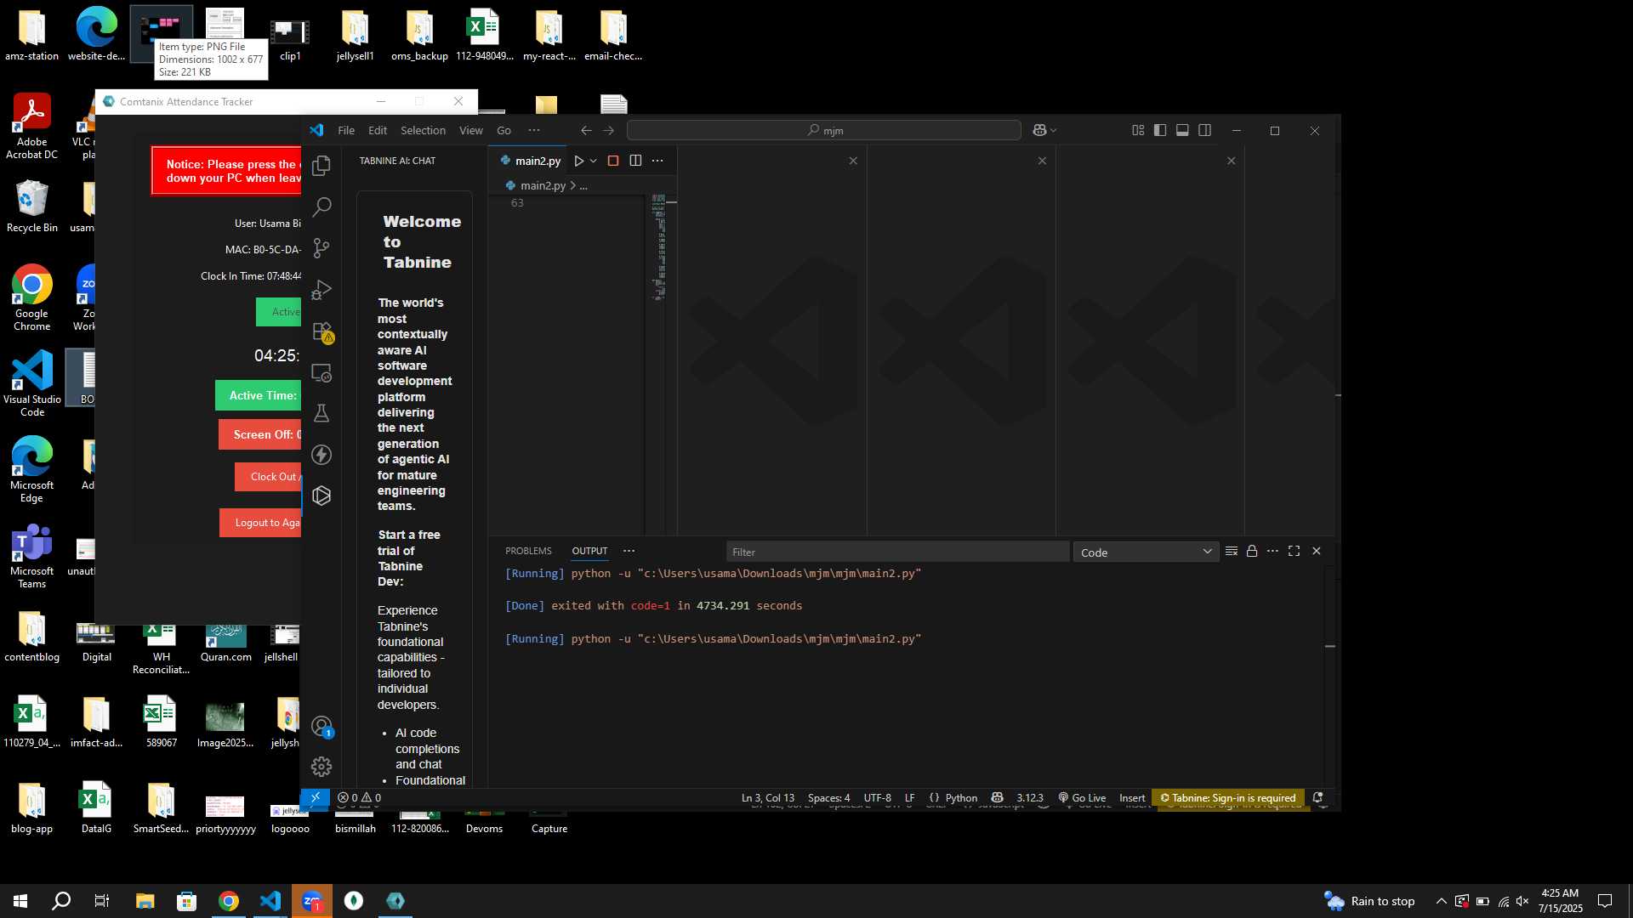This screenshot has width=1633, height=918.
Task: Select Python interpreter 3.12.3
Action: [1029, 797]
